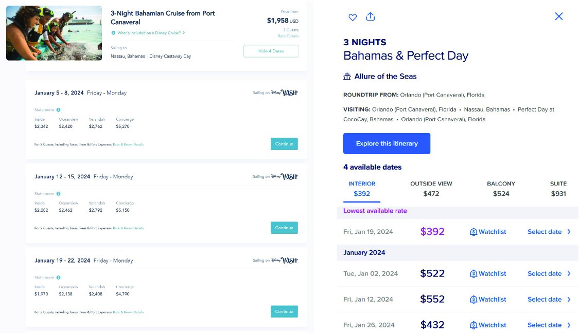579x334 pixels.
Task: Click the snorkeling cruise thumbnail image
Action: click(54, 33)
